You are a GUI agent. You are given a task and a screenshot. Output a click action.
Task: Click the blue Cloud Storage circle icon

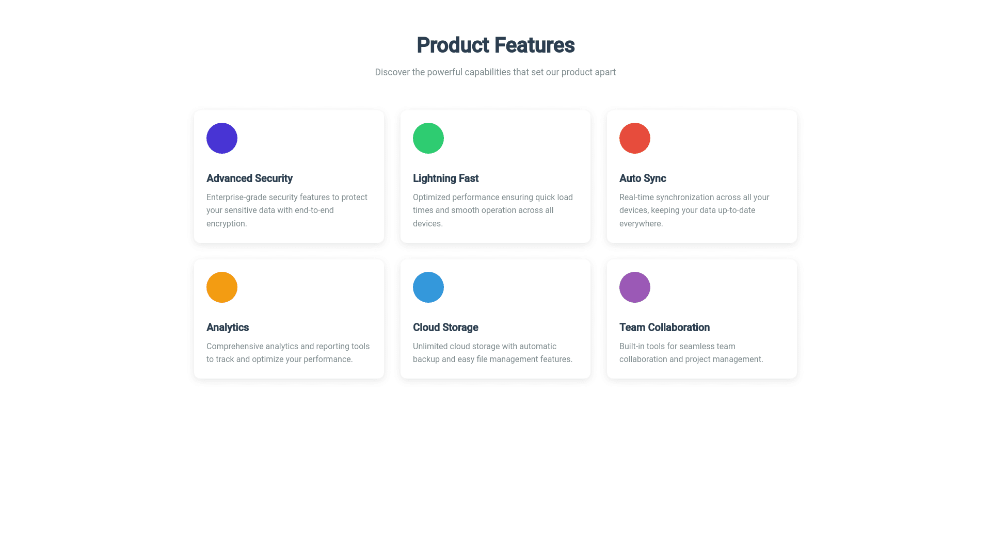pyautogui.click(x=428, y=287)
